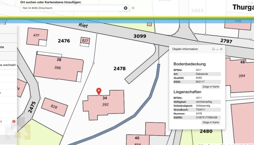
Task: Click the wechseln entry in the left sidebar
Action: (8, 65)
